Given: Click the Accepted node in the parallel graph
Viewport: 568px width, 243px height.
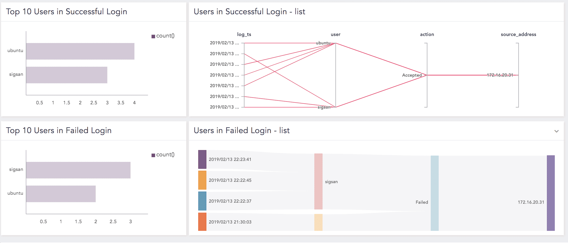Looking at the screenshot, I should pyautogui.click(x=412, y=75).
